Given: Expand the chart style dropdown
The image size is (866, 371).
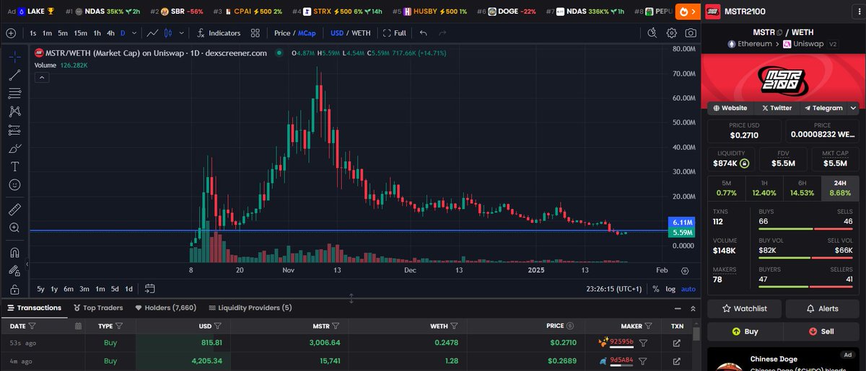Looking at the screenshot, I should click(180, 33).
